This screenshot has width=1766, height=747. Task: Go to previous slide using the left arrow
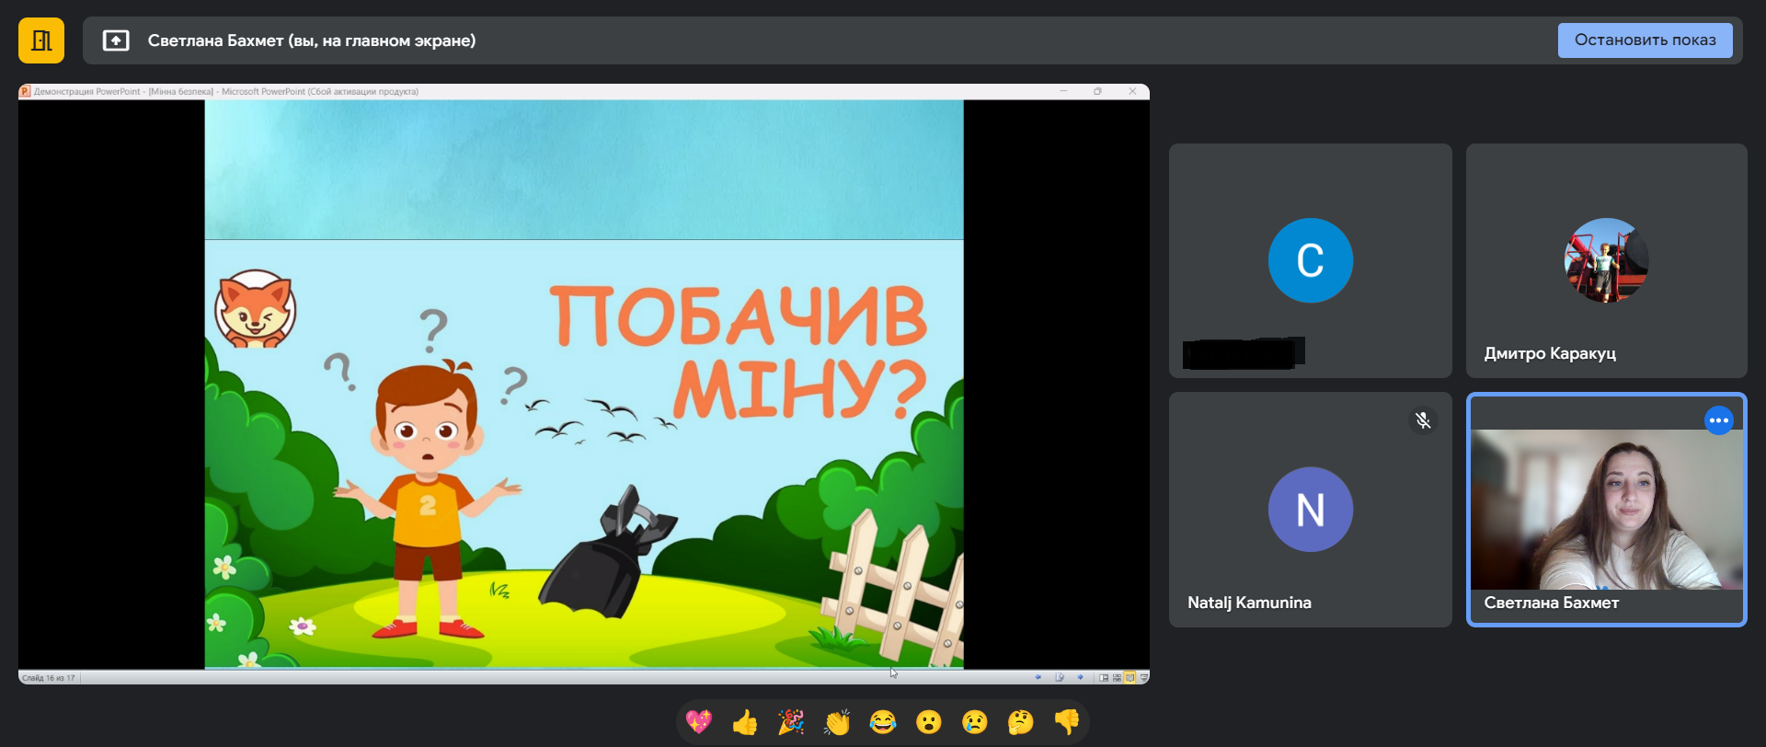coord(1038,678)
